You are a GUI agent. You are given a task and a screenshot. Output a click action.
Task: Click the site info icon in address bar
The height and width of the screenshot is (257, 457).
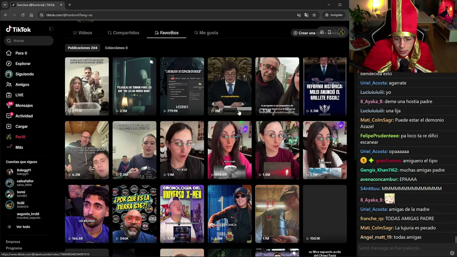coord(42,15)
